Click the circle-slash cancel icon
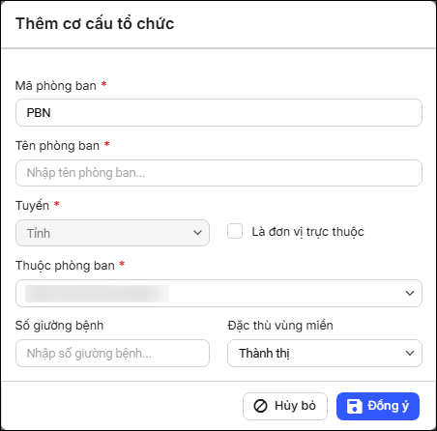 coord(260,406)
